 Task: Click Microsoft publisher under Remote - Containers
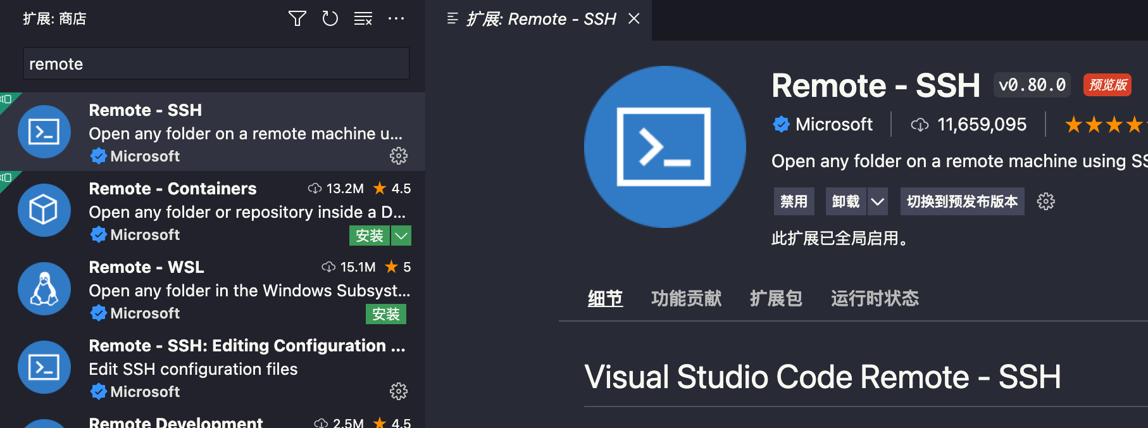pos(145,234)
